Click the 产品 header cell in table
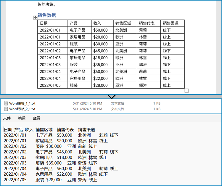Image resolution: width=222 pixels, height=186 pixels. point(79,23)
